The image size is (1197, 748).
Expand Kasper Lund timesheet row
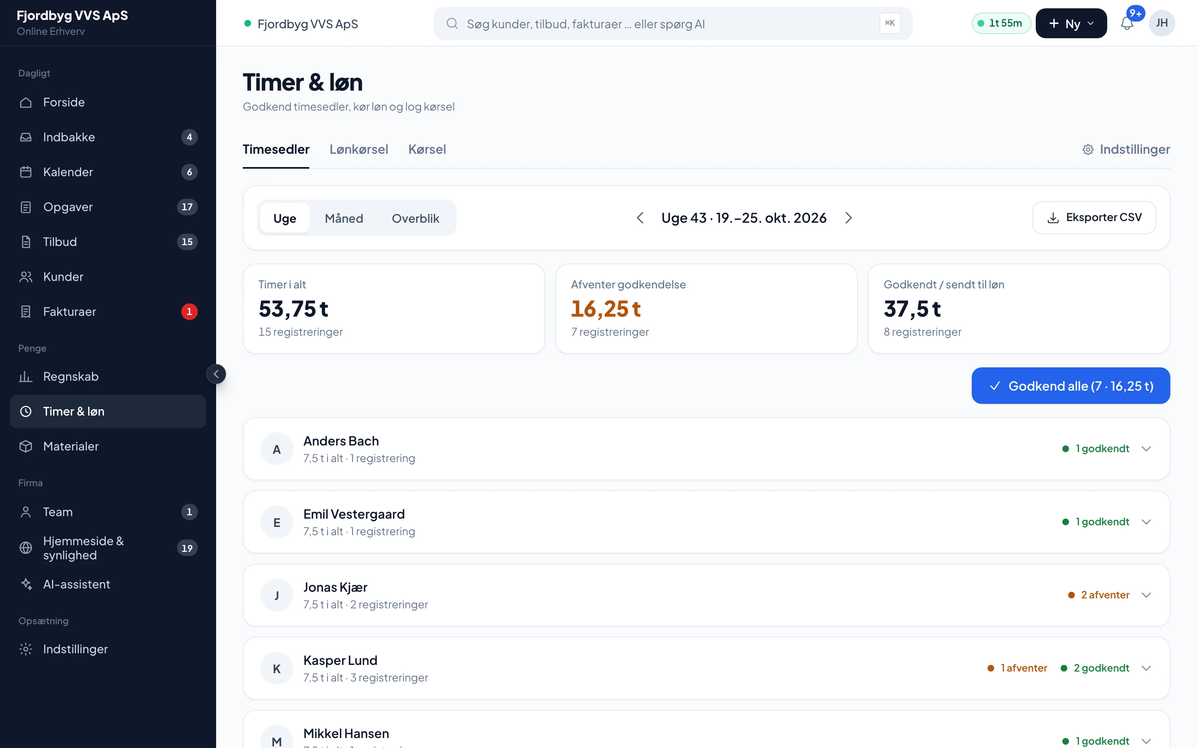pos(706,668)
